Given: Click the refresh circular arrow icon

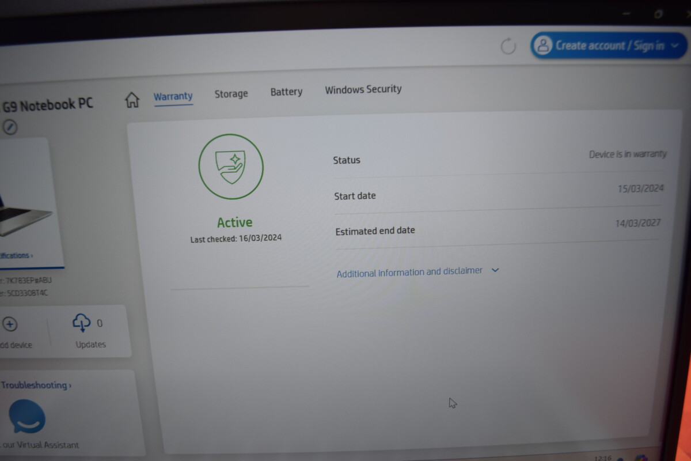Looking at the screenshot, I should (x=508, y=46).
